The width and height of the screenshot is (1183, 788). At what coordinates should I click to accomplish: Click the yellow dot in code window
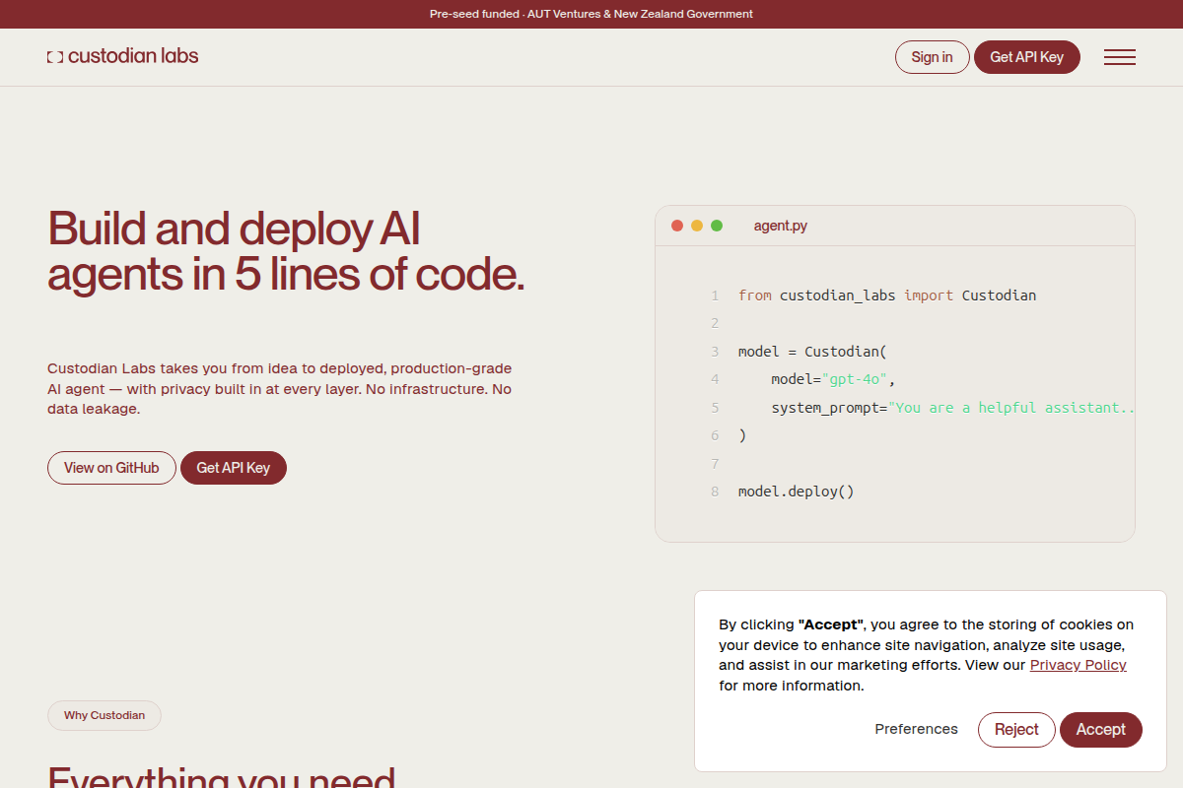point(697,226)
